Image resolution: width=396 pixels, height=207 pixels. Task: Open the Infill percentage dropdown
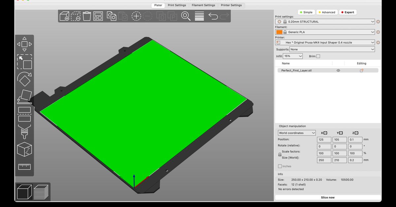click(x=293, y=56)
